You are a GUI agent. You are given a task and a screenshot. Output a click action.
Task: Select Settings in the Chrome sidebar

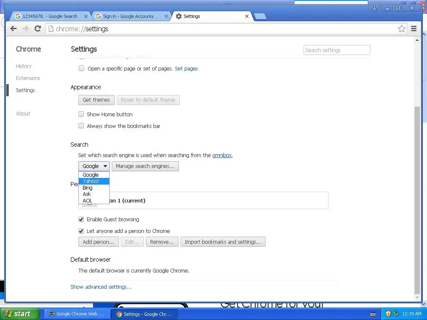point(25,90)
